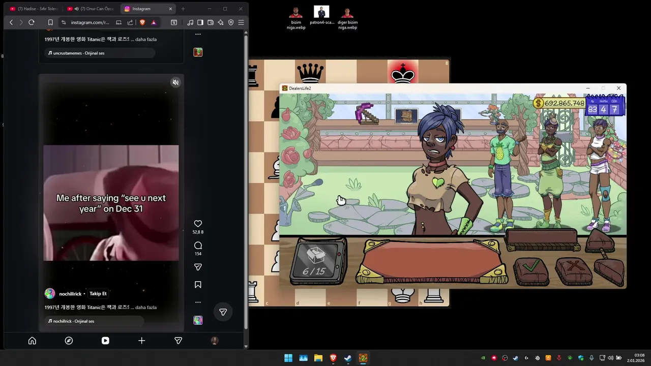Create a new post with plus icon
The image size is (651, 366).
coord(142,341)
